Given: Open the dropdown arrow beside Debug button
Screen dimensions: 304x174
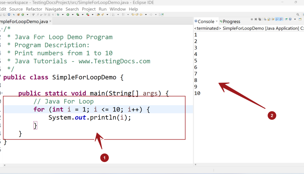Looking at the screenshot, I should tap(63, 15).
